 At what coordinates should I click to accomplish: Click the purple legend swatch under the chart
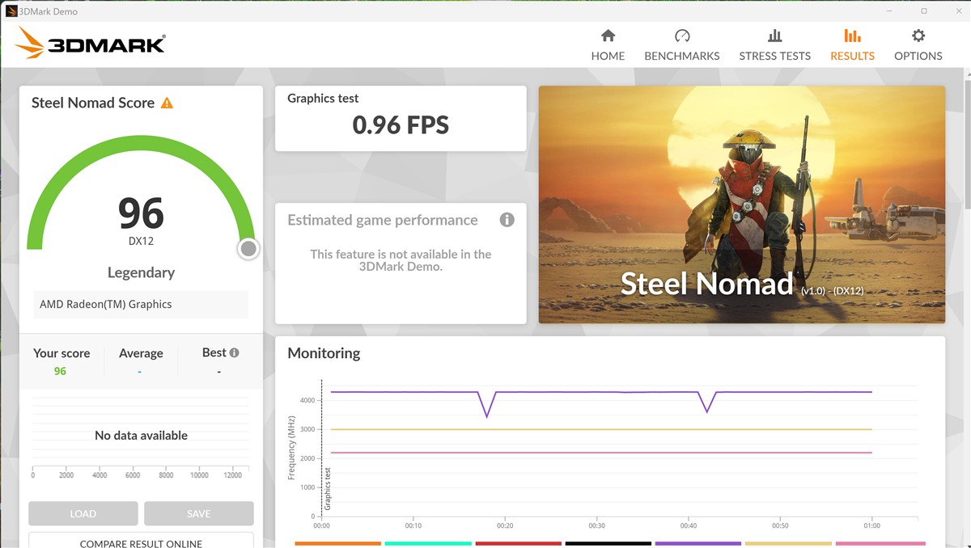698,544
